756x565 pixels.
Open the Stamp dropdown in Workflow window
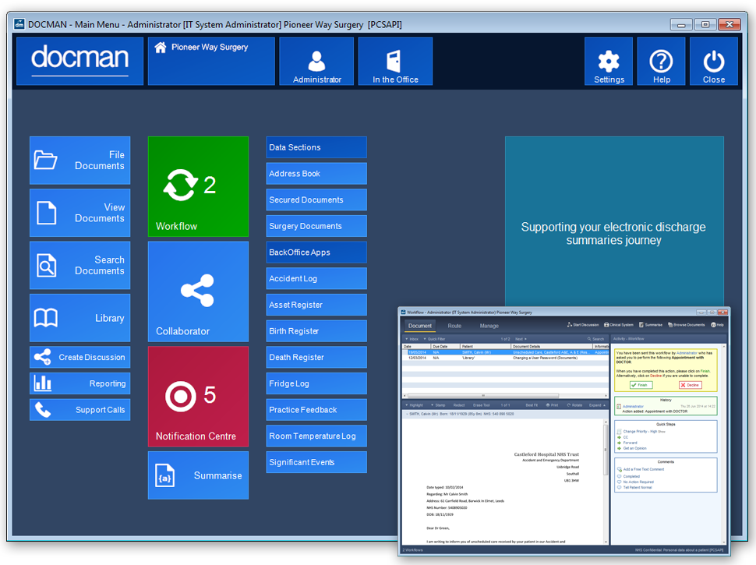coord(438,405)
